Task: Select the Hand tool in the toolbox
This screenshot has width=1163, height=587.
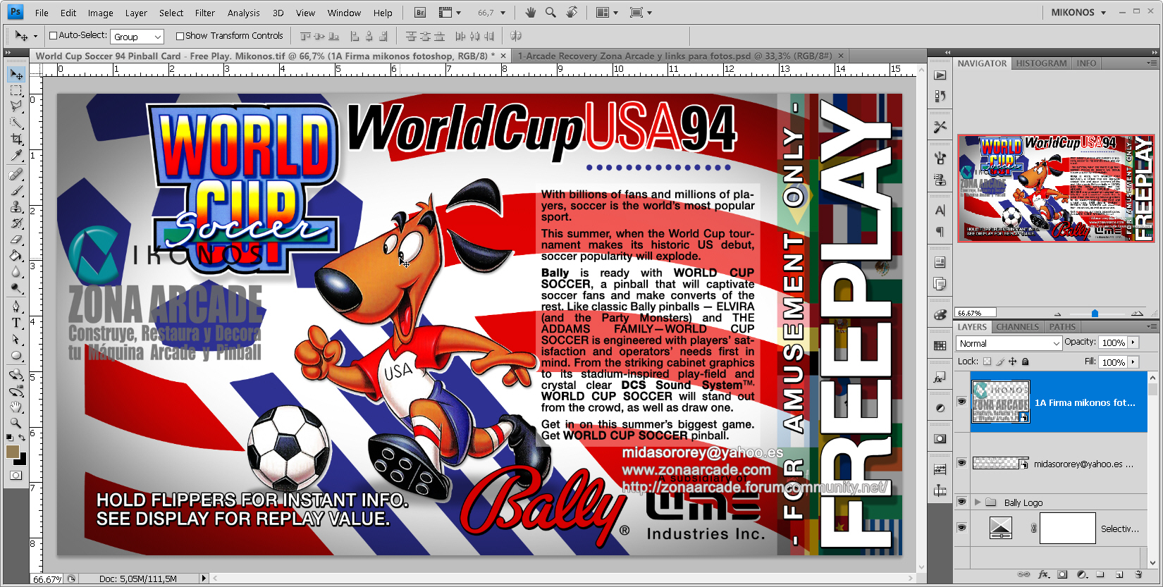Action: (x=16, y=407)
